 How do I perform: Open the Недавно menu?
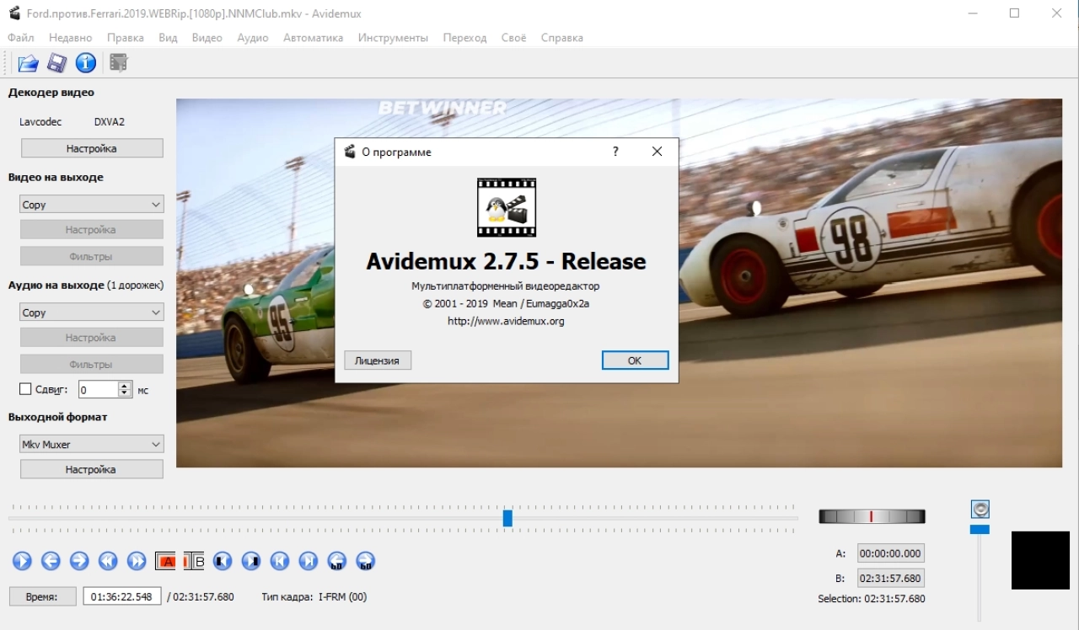coord(71,38)
